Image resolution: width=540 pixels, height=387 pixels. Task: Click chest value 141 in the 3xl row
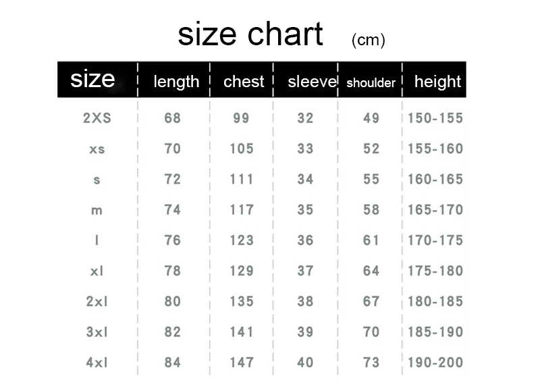click(x=241, y=332)
